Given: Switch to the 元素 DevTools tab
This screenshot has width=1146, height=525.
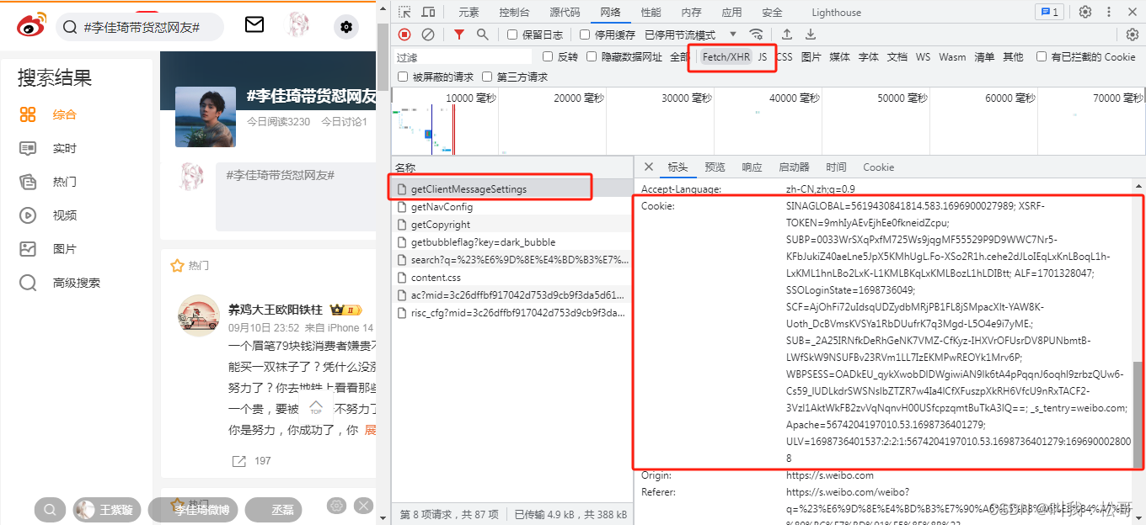Looking at the screenshot, I should point(469,12).
